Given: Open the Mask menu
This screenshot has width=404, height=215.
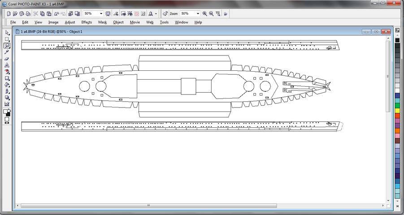Looking at the screenshot, I should click(103, 22).
